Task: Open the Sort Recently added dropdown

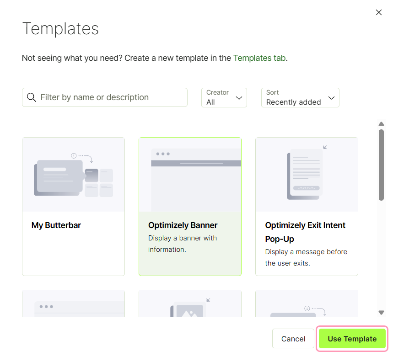Action: click(x=300, y=97)
